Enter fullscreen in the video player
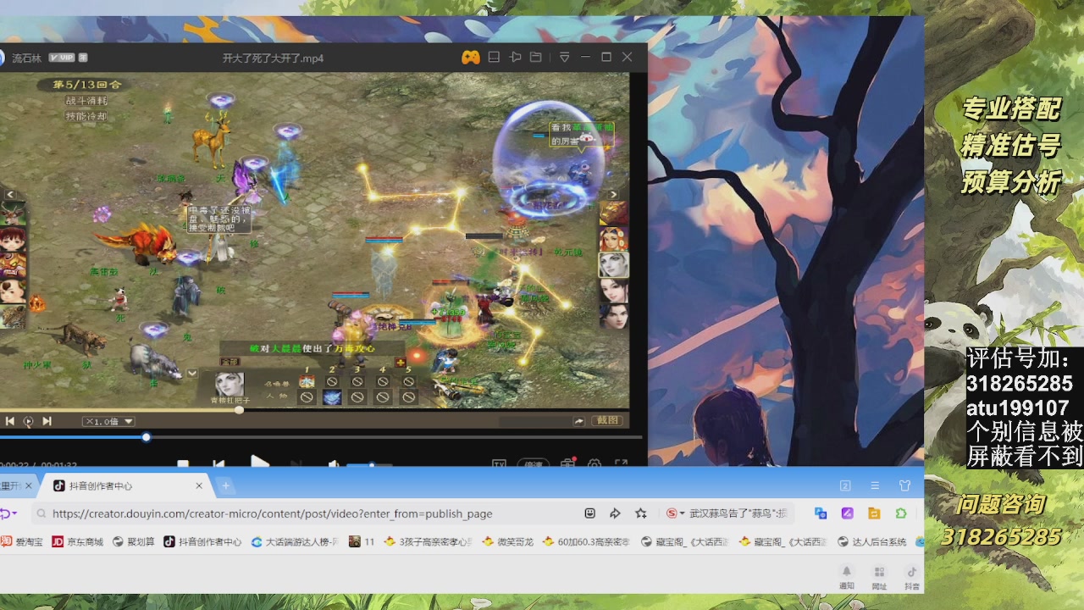The width and height of the screenshot is (1084, 610). tap(621, 463)
